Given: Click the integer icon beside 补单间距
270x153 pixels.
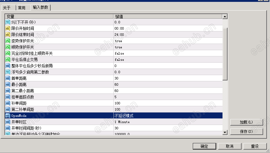Looking at the screenshot, I should (8, 103).
